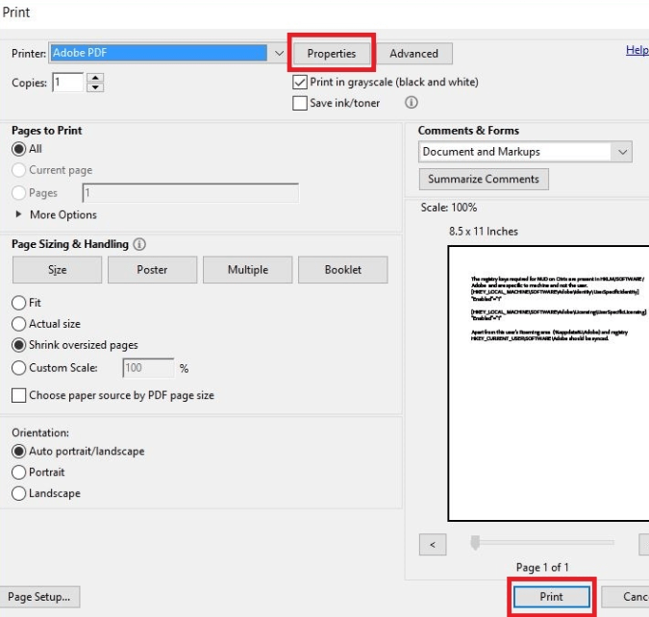The width and height of the screenshot is (649, 617).
Task: Click the page preview slider handle
Action: (474, 544)
